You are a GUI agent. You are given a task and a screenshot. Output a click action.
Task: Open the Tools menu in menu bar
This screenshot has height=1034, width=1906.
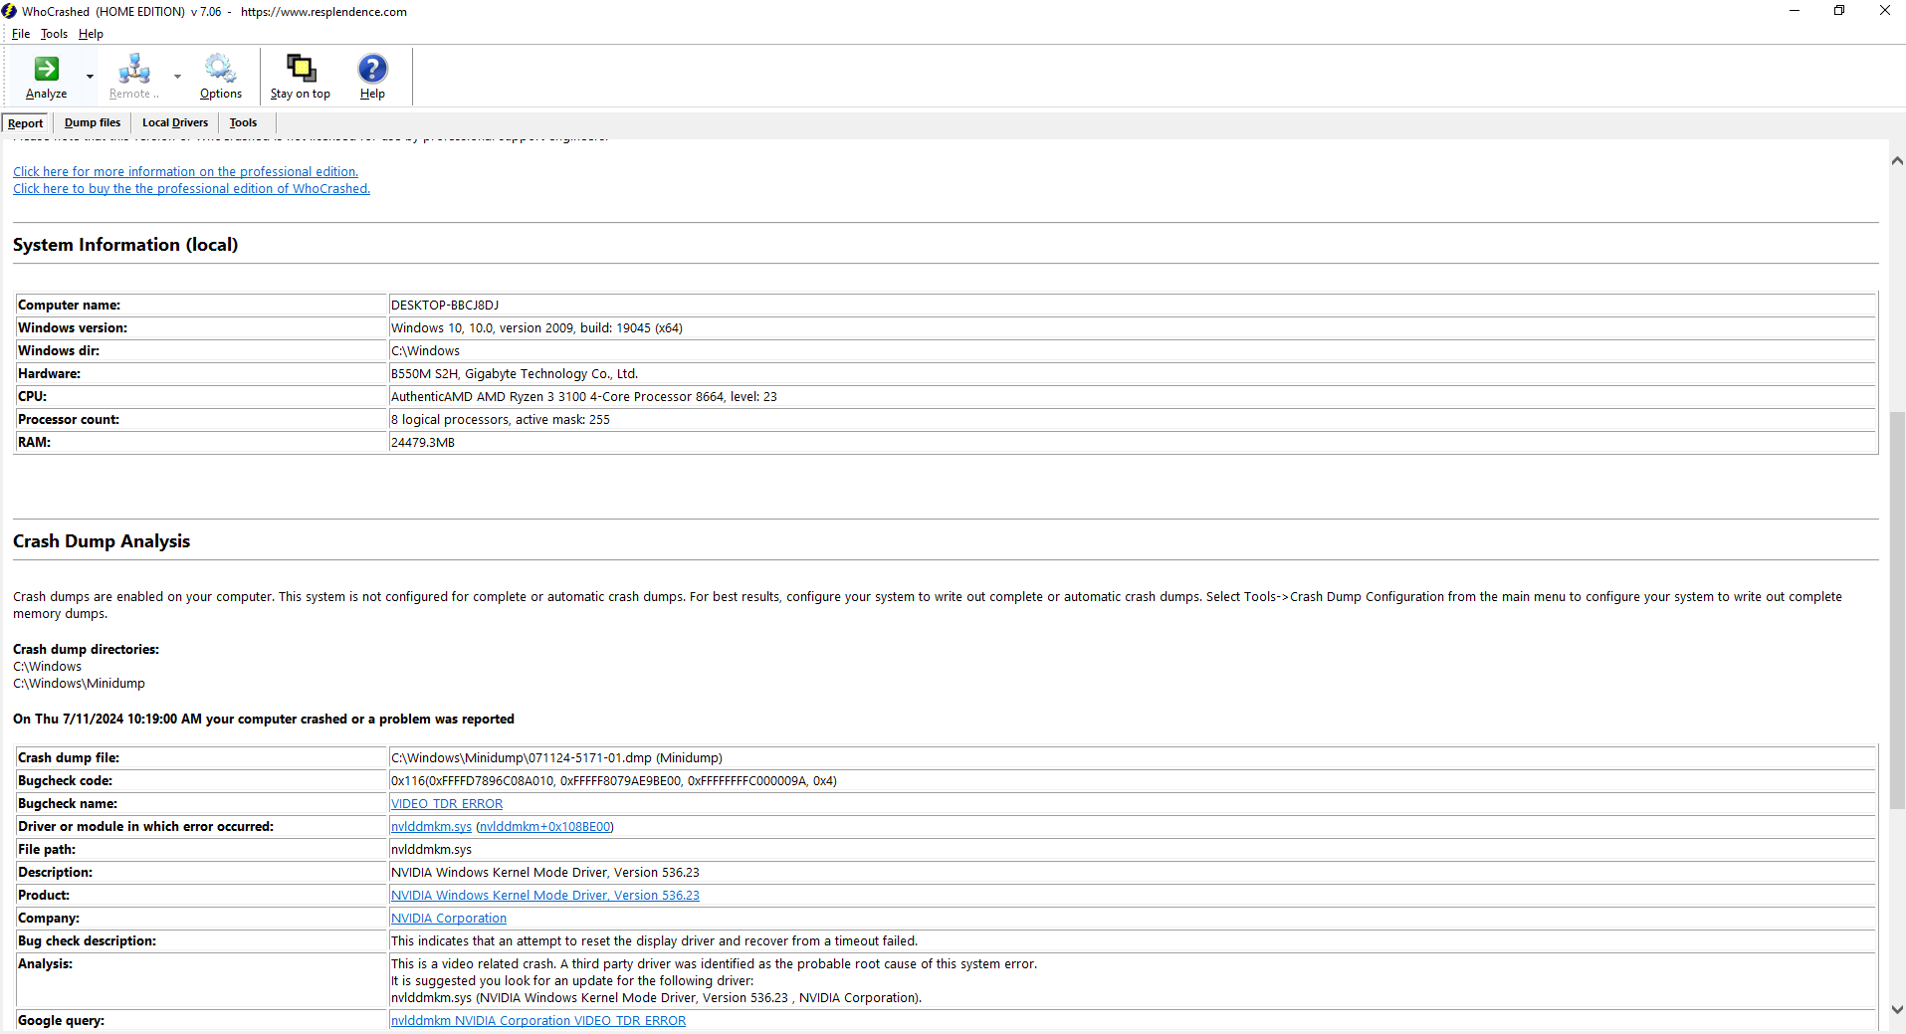click(54, 34)
